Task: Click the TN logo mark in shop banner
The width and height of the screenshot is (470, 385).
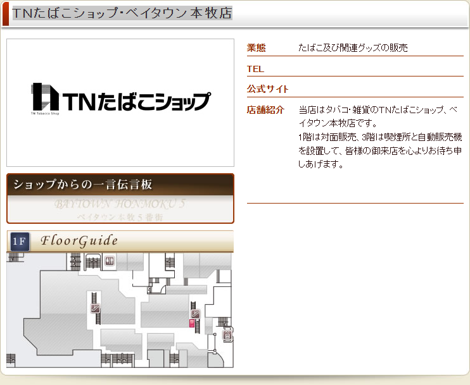Action: click(44, 99)
